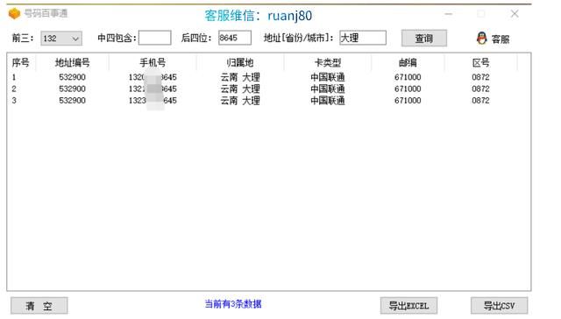Click 532900 address code in row 2

72,89
